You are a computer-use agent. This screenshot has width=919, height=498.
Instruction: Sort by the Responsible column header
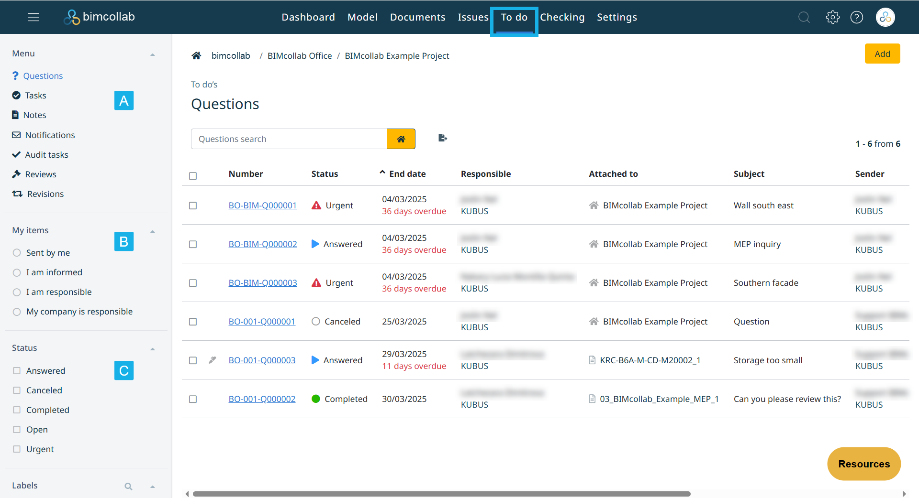486,174
